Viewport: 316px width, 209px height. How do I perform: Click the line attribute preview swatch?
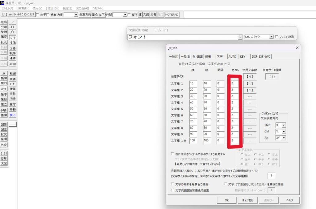coord(13,124)
